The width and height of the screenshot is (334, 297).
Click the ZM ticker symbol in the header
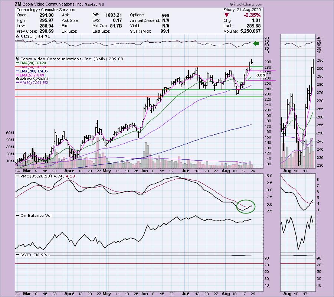(x=18, y=4)
